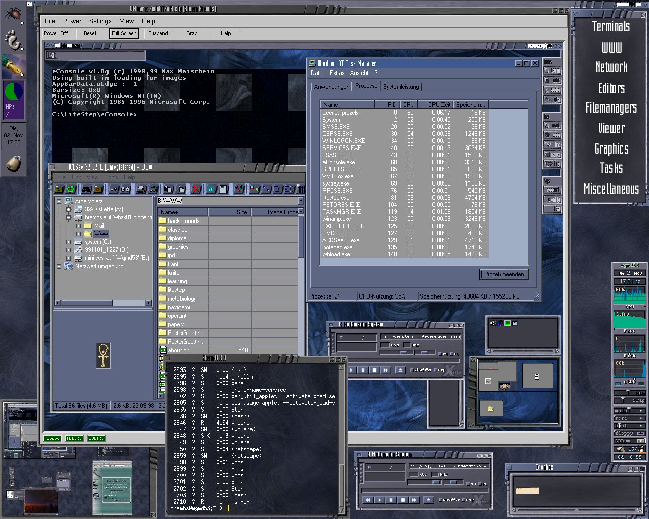Screen dimensions: 649x519
Task: Click the padlock icon in left panel
Action: click(13, 164)
